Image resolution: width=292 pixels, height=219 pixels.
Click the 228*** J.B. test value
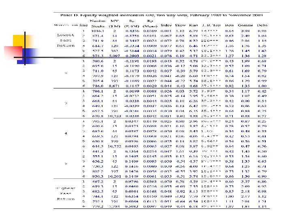coord(210,191)
